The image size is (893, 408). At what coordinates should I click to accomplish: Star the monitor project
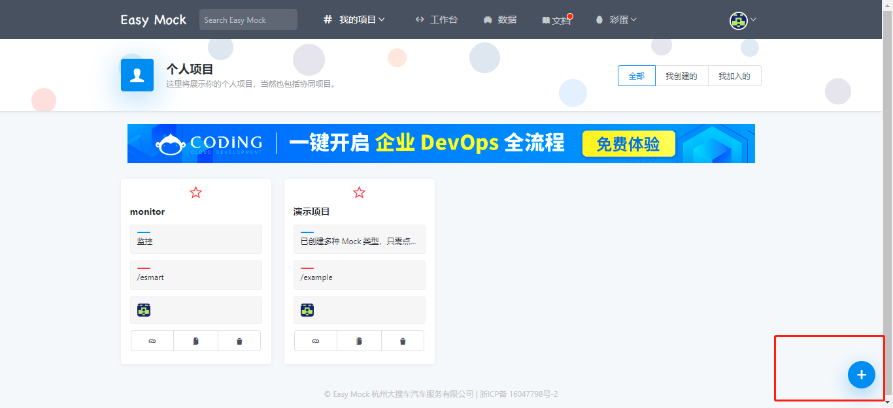click(196, 193)
